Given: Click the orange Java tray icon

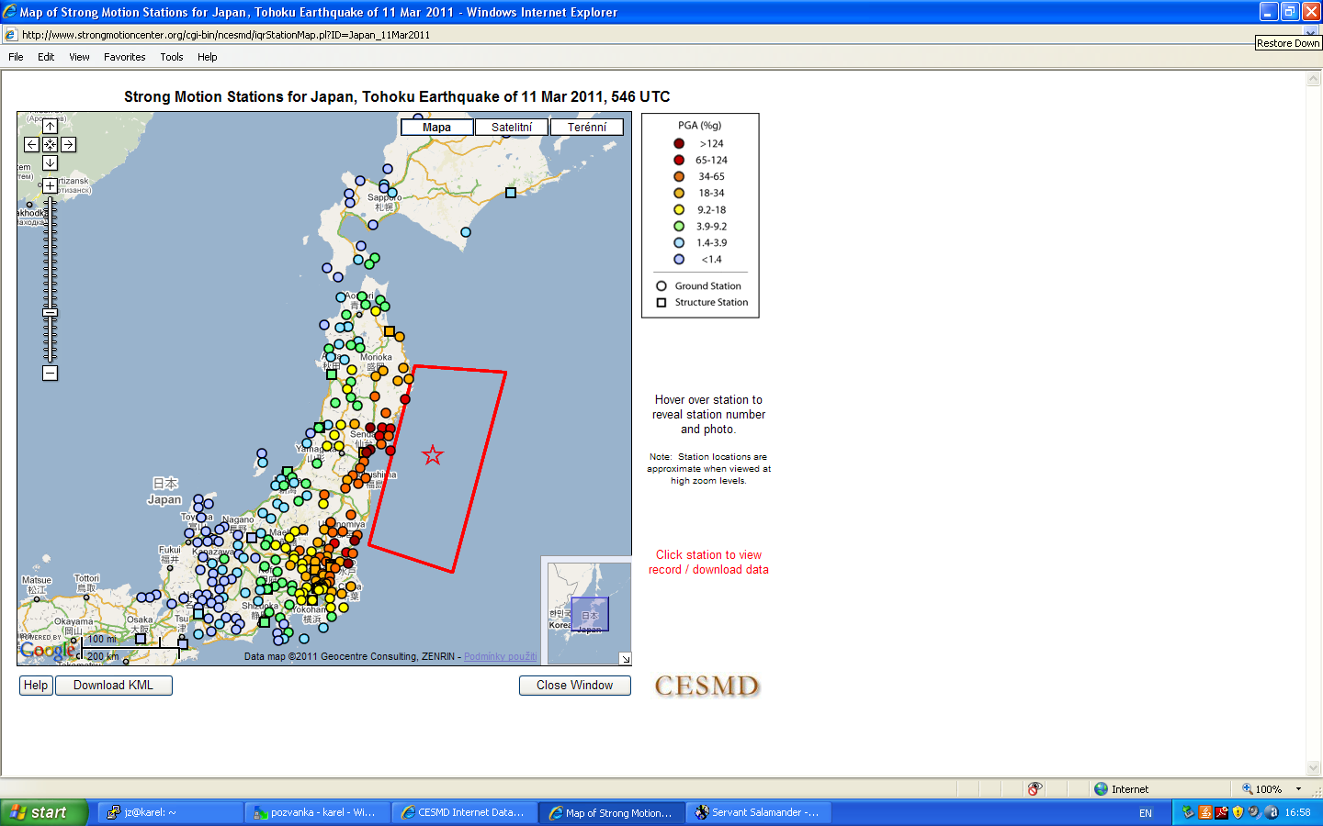Looking at the screenshot, I should tap(1204, 812).
